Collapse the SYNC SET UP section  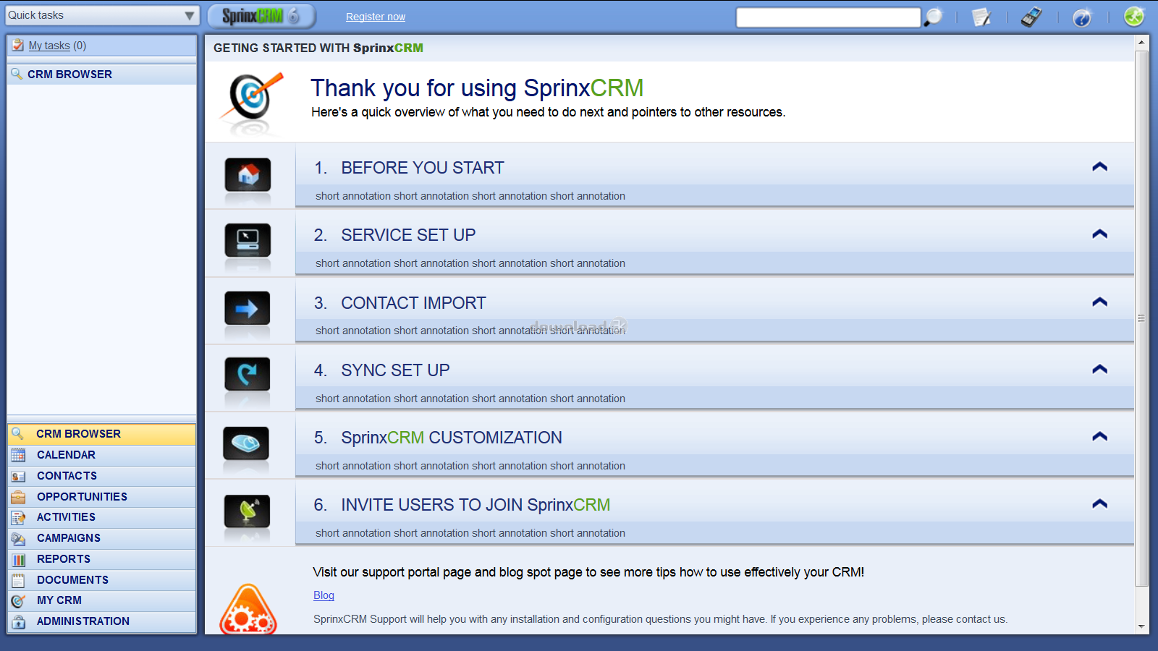1099,370
